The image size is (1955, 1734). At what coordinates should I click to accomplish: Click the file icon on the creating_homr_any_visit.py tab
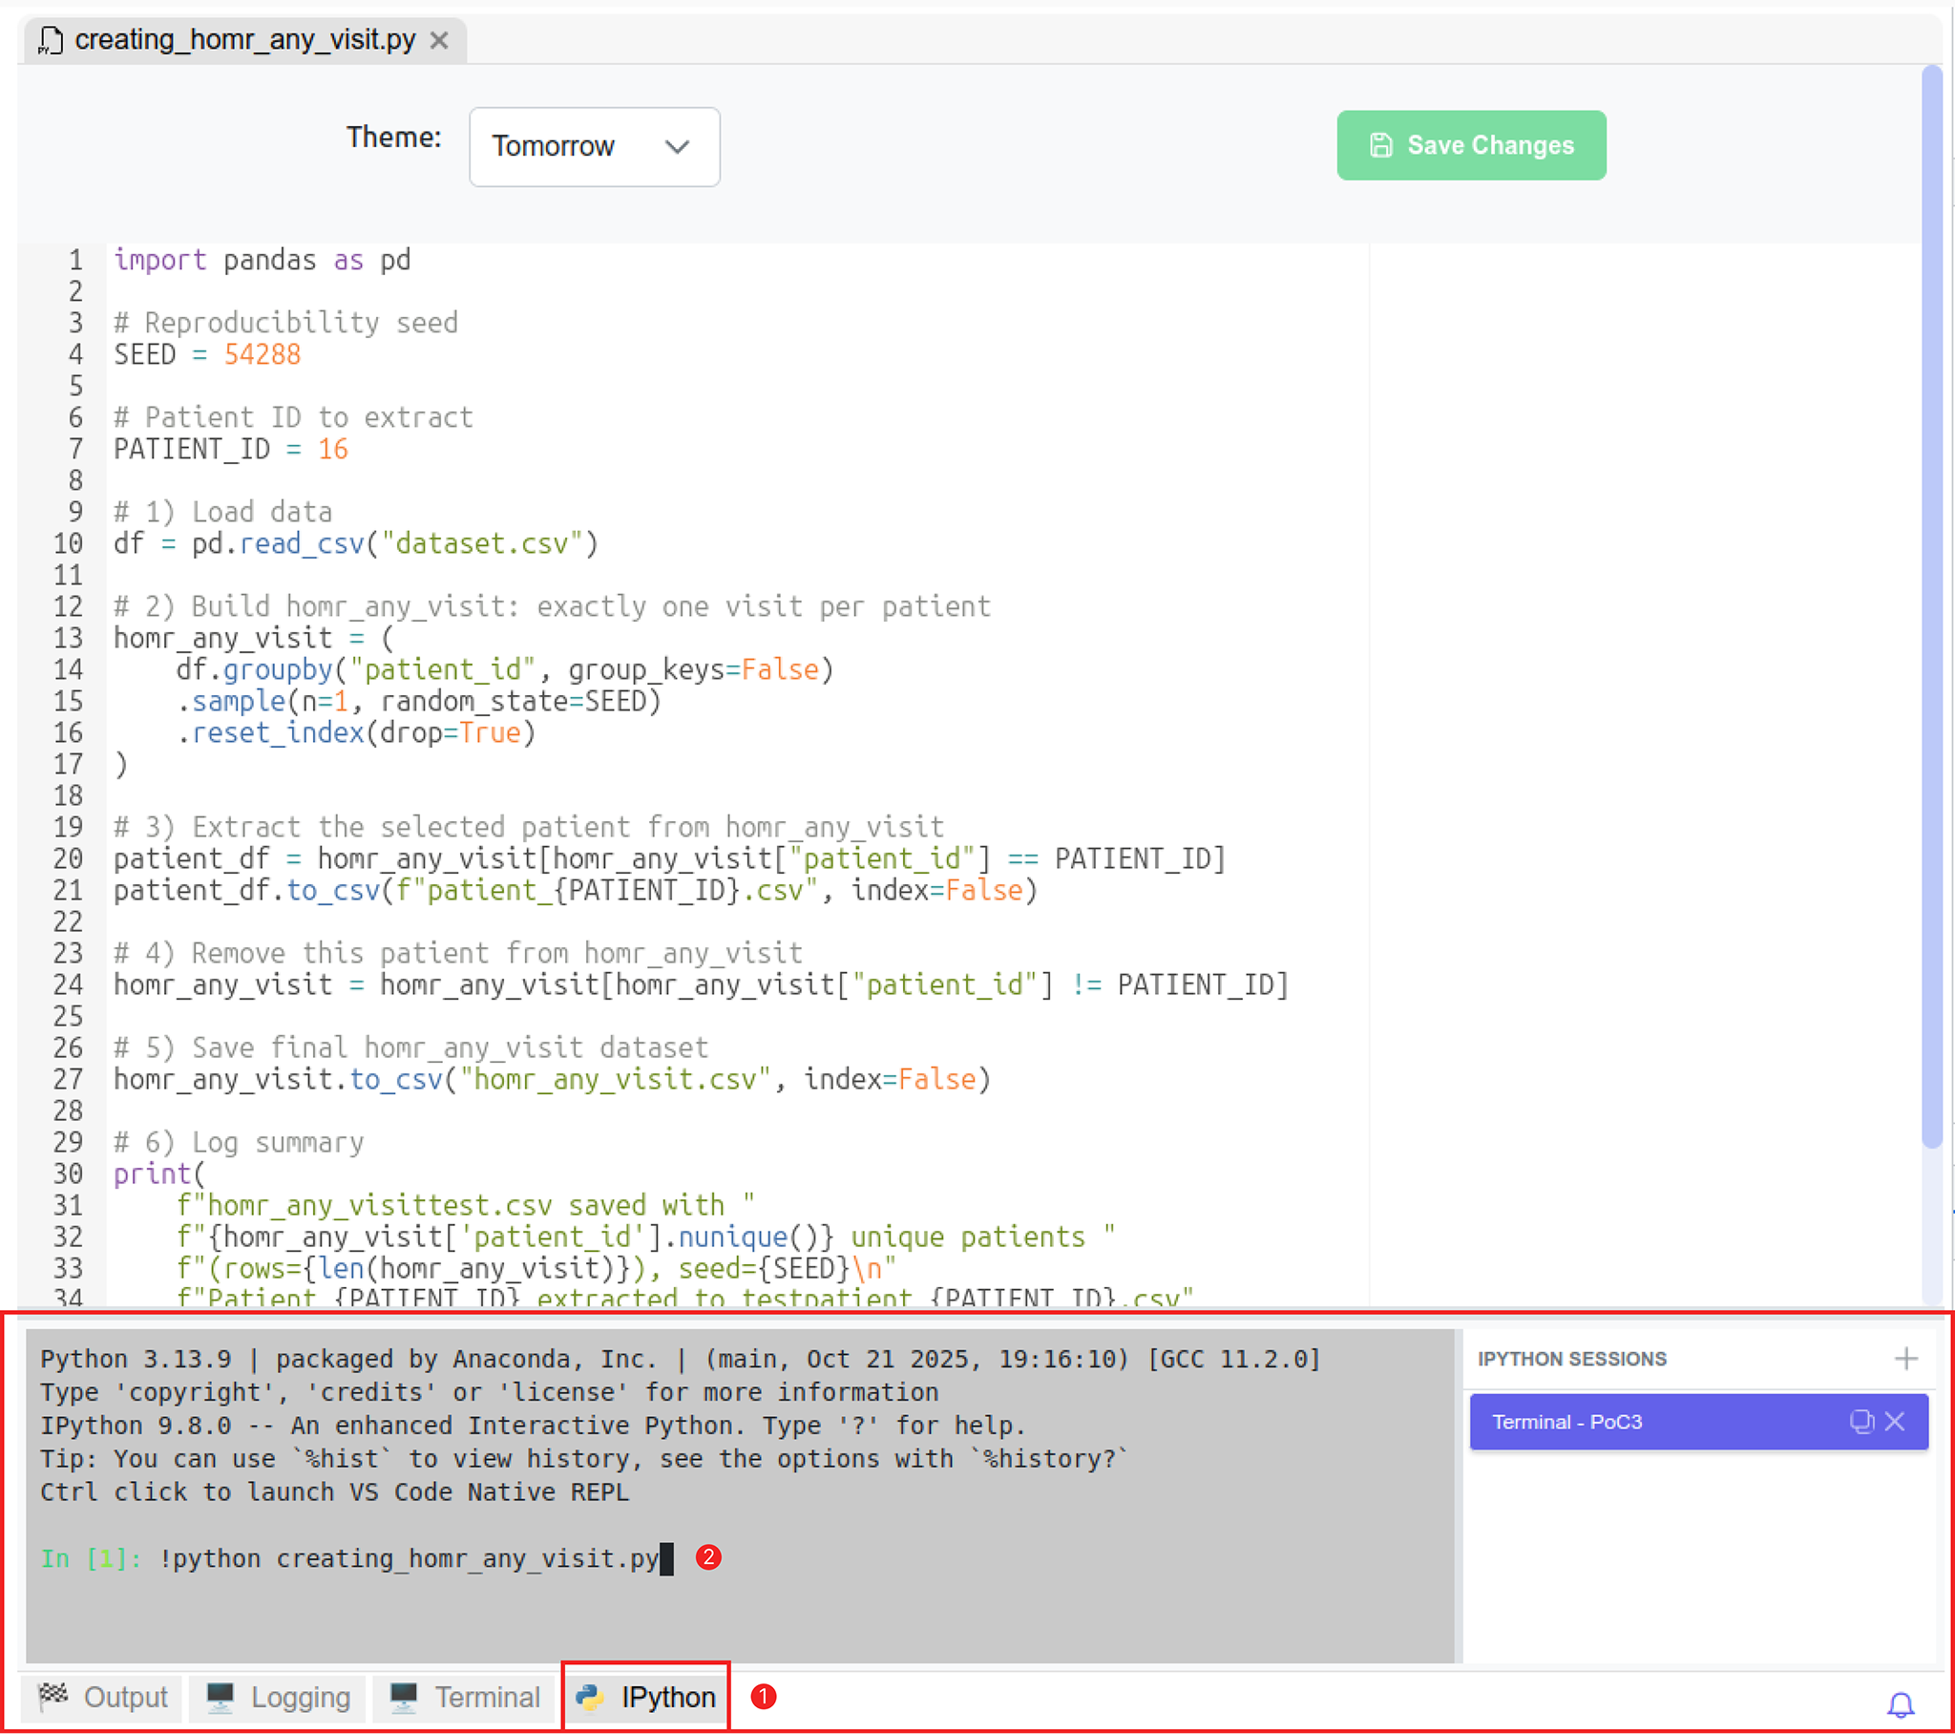click(x=51, y=40)
